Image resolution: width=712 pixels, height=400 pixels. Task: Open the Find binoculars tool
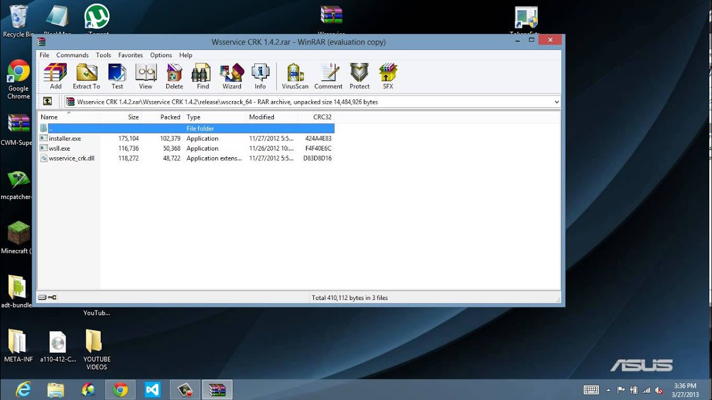(203, 76)
